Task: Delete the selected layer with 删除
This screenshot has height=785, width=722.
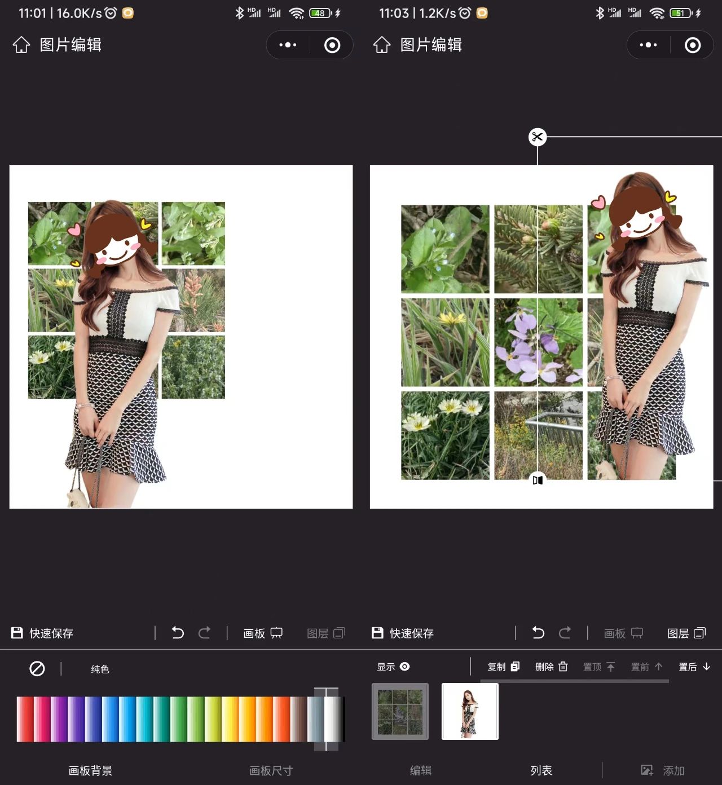Action: [550, 666]
